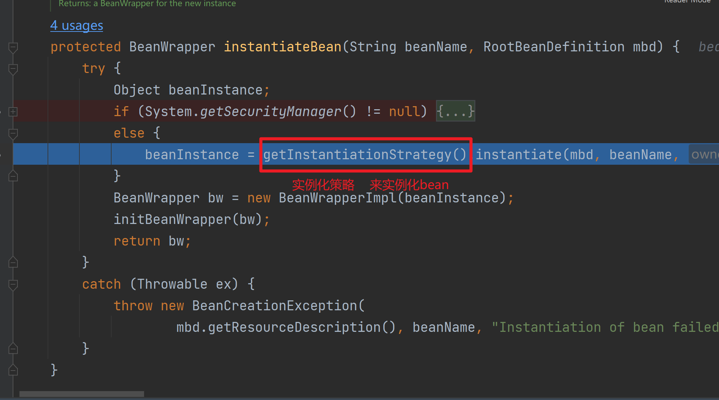Click BeanWrapperImpl constructor call
The width and height of the screenshot is (719, 400).
click(x=392, y=198)
